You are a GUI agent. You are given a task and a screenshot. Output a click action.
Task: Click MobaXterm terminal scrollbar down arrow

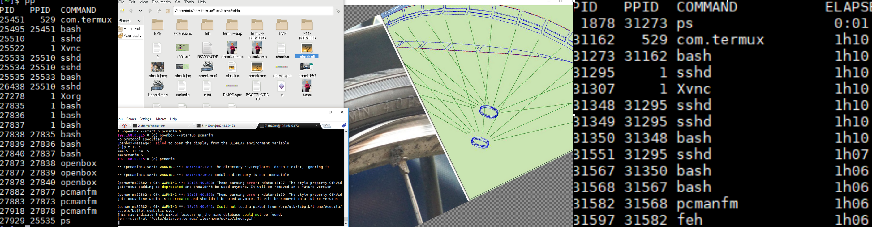pyautogui.click(x=346, y=224)
